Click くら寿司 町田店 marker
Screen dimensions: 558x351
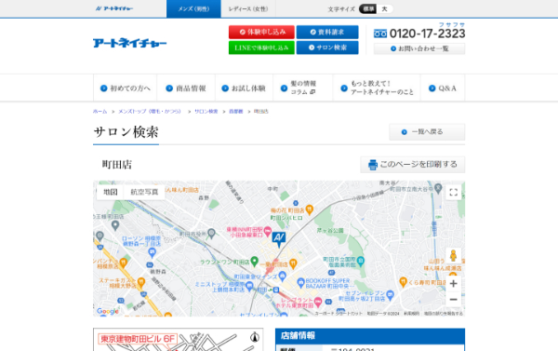[x=403, y=282]
